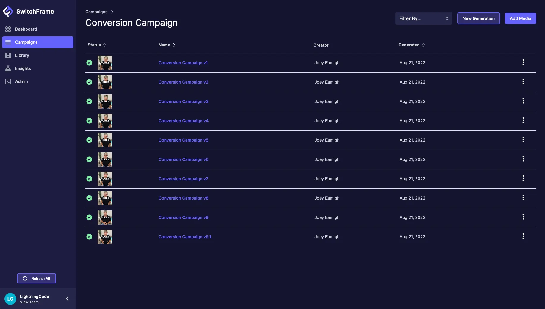Screen dimensions: 545x309
Task: Click the Conversion Campaign v9.1 thumbnail
Action: (x=105, y=237)
